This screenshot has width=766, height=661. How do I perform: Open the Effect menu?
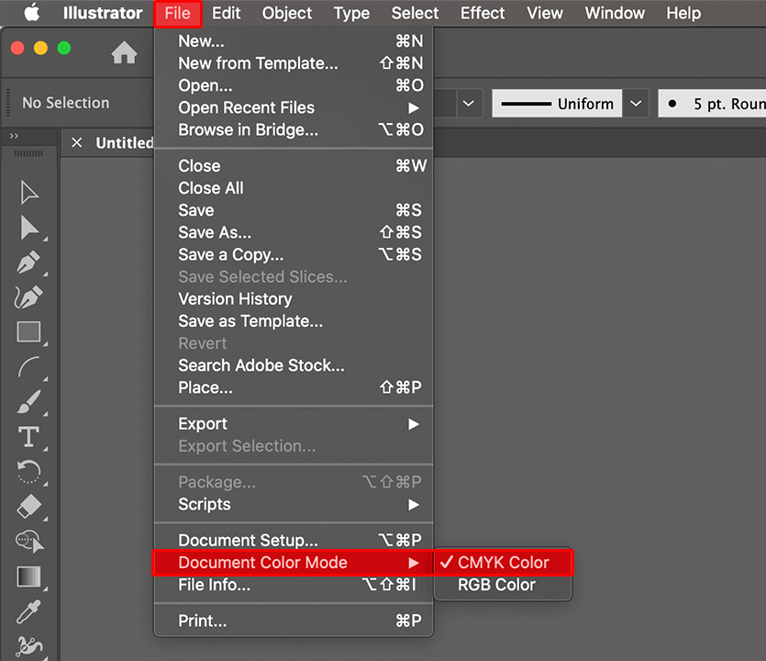tap(483, 13)
